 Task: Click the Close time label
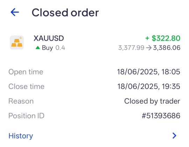(26, 87)
